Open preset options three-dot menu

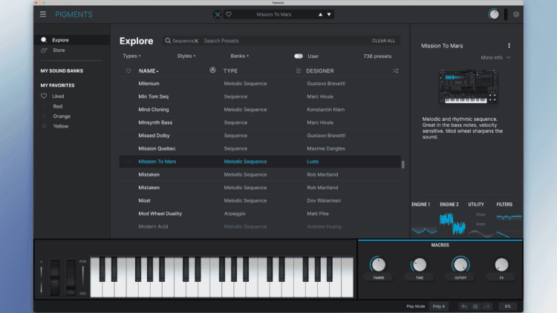pyautogui.click(x=509, y=46)
